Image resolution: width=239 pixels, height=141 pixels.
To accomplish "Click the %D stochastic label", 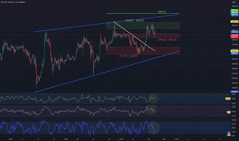I will [x=229, y=135].
